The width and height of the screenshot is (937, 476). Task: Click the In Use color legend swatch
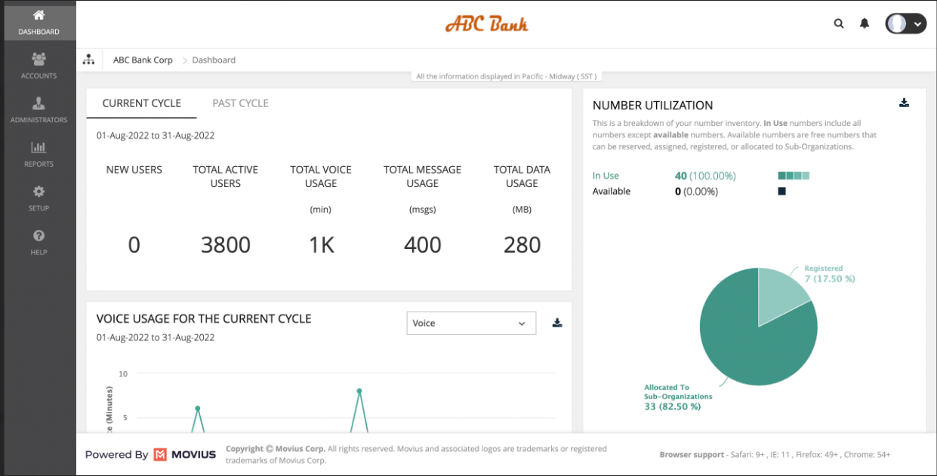click(x=794, y=176)
